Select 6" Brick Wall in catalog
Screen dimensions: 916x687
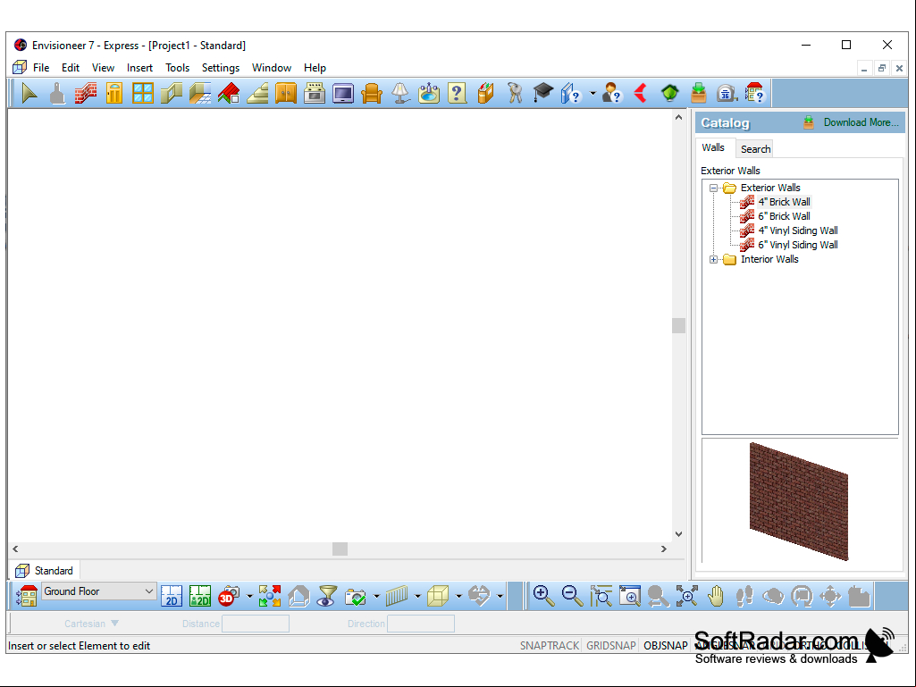click(784, 216)
